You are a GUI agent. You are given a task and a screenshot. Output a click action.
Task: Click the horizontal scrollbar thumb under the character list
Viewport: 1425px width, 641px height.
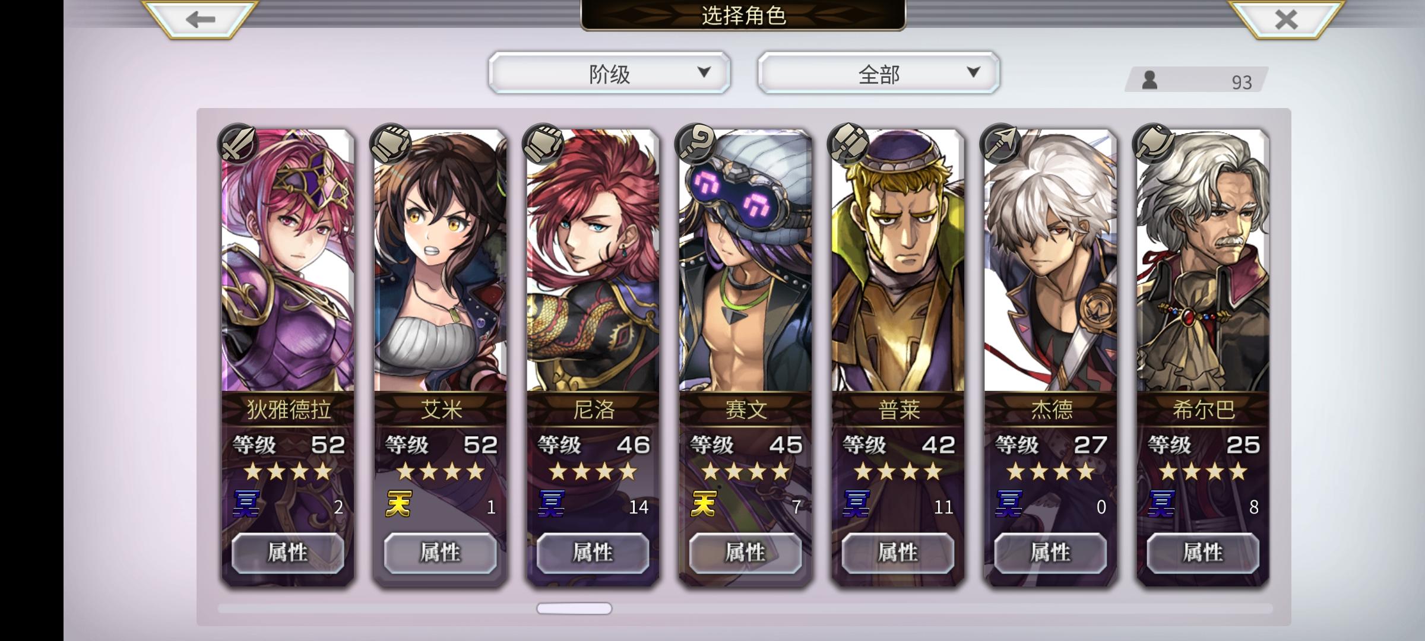(574, 608)
